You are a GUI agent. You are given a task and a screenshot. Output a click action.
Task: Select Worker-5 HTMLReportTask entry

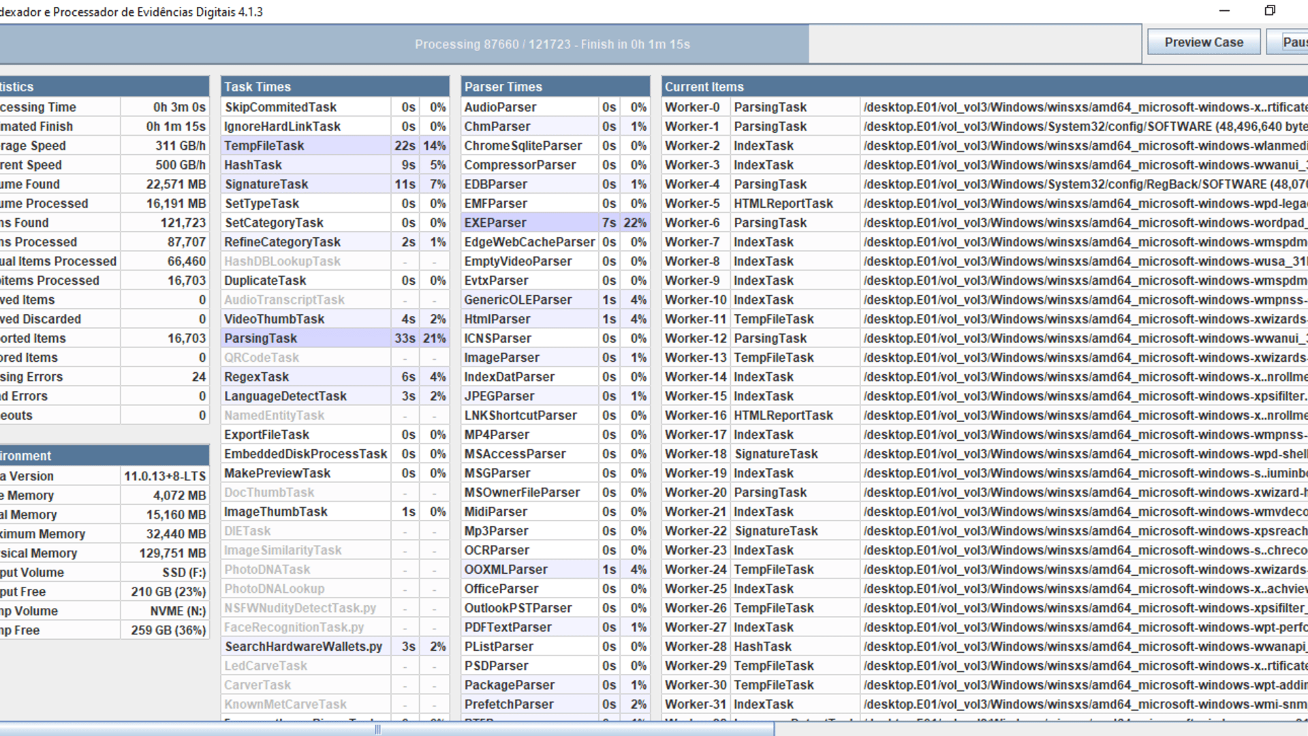[x=783, y=204]
